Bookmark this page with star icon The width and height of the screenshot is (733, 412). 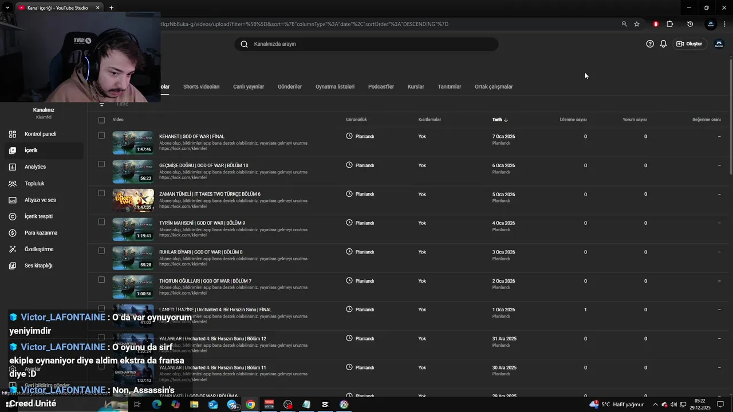tap(637, 24)
